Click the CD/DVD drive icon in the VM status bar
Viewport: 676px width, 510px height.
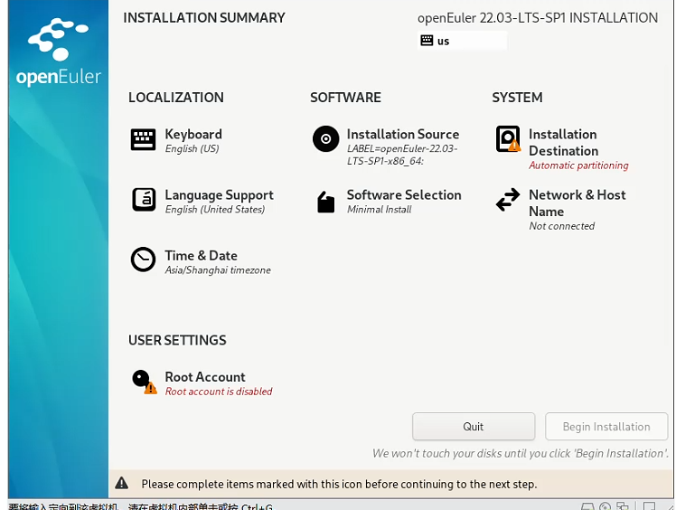click(606, 506)
